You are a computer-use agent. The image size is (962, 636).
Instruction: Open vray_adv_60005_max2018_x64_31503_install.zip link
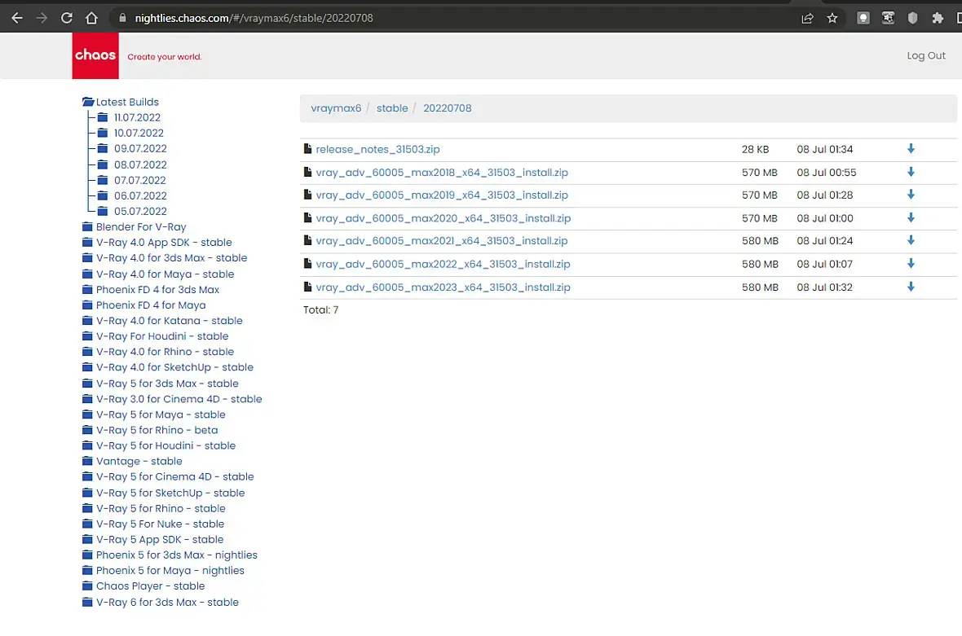(x=442, y=172)
